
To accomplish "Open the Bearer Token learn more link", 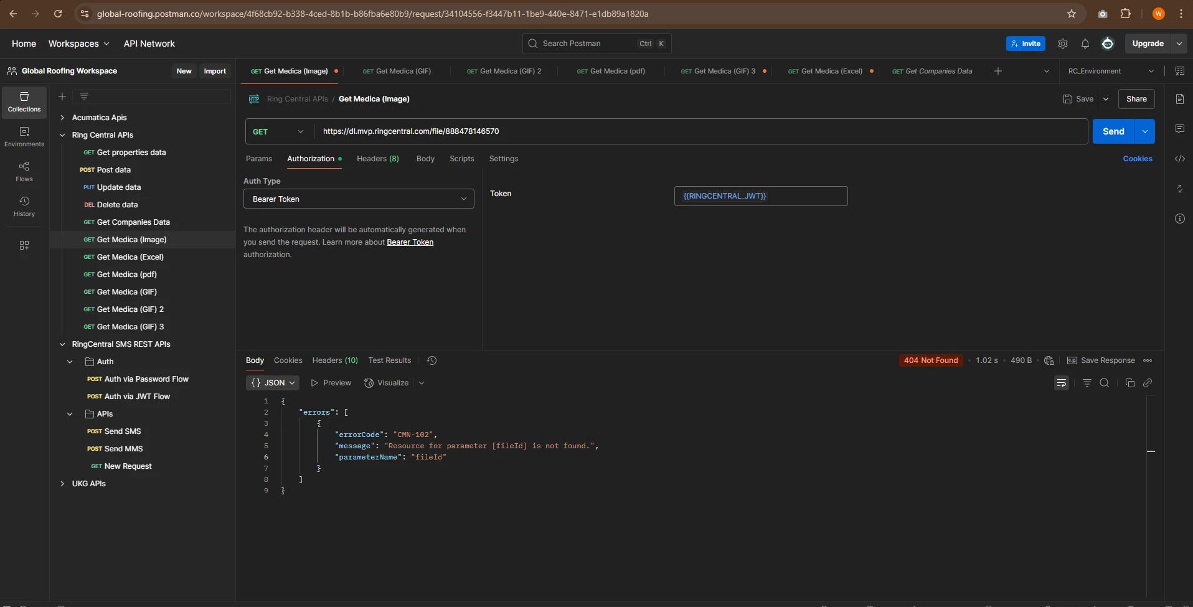I will click(410, 242).
